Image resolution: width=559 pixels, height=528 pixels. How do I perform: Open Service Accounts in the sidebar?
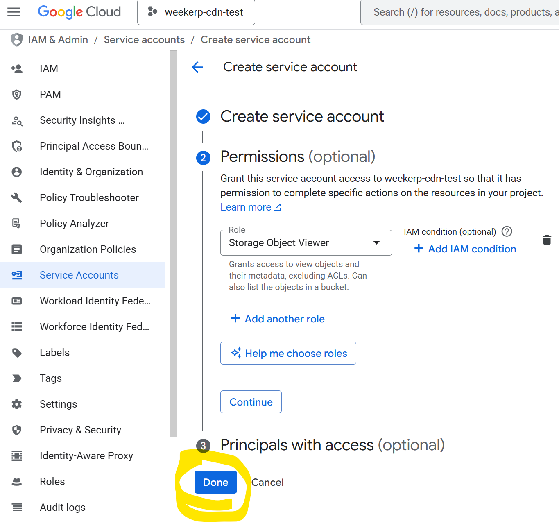tap(79, 275)
